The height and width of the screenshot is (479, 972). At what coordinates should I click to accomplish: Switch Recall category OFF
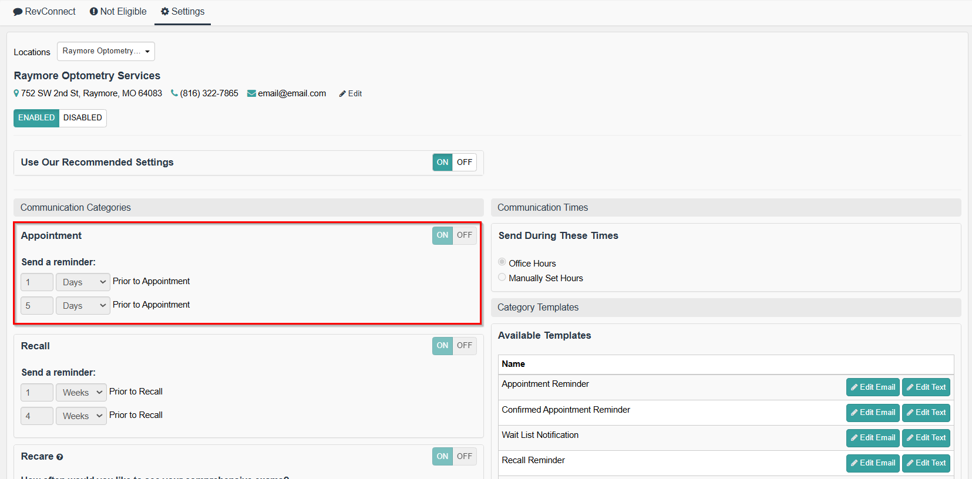[x=465, y=346]
